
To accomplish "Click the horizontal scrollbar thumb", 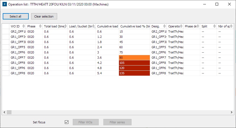I will coord(9,112).
